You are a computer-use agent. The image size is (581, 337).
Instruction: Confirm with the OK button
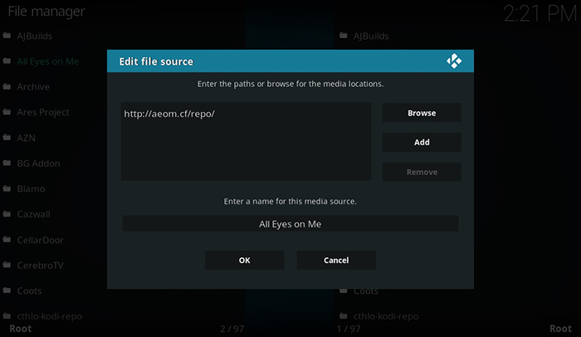pos(245,261)
